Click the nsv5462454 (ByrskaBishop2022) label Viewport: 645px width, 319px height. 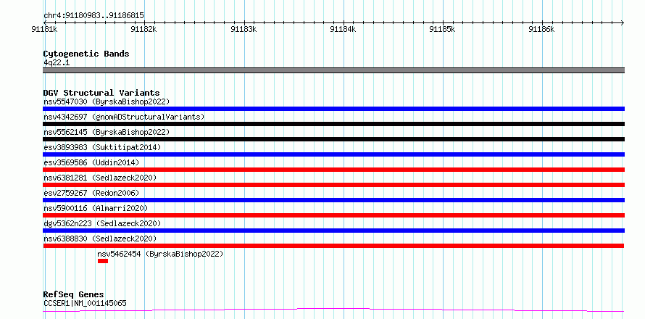[x=160, y=254]
